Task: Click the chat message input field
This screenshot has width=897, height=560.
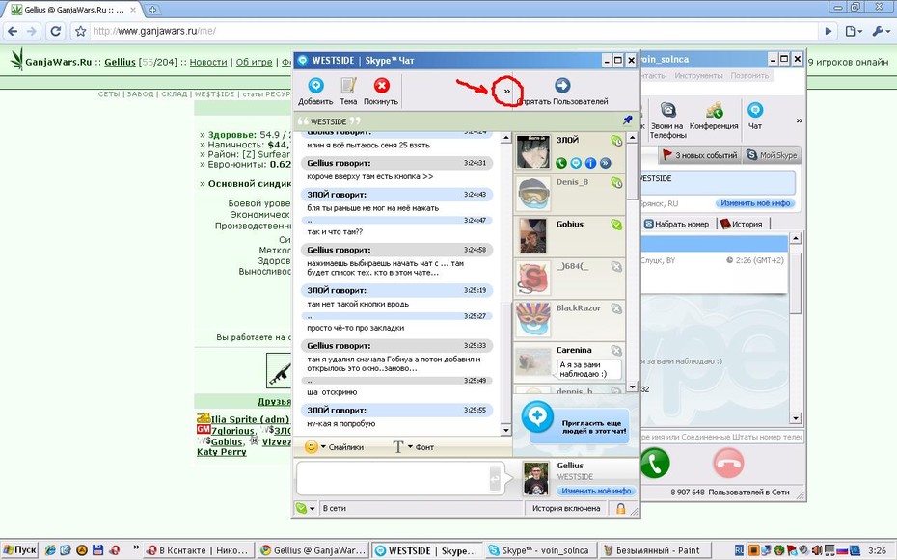Action: [x=392, y=478]
